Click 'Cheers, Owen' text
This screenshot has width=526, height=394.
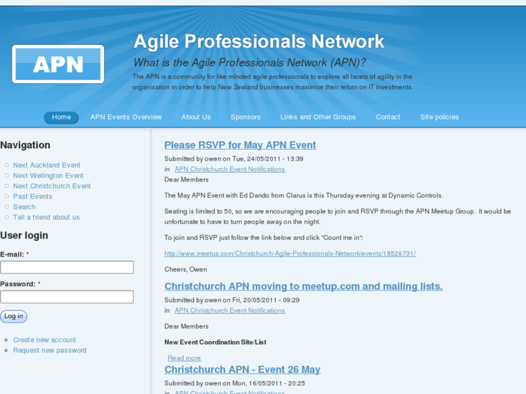coord(185,270)
